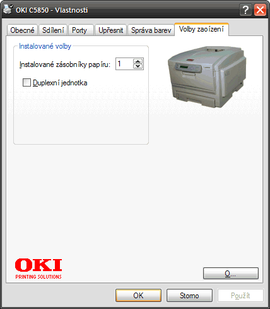Click the Duplexní jednotka label text
The width and height of the screenshot is (270, 309).
(x=60, y=83)
